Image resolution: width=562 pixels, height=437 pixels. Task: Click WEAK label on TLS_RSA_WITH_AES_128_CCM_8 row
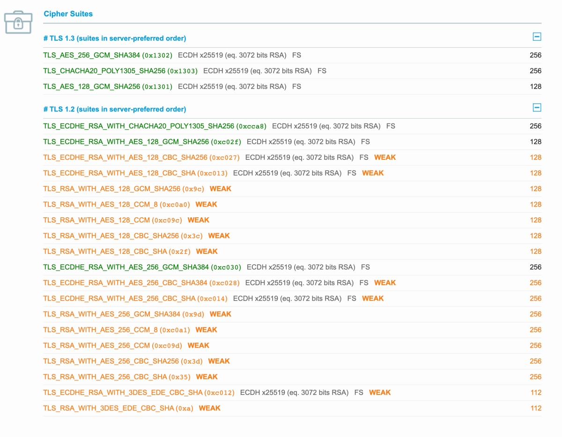(206, 205)
